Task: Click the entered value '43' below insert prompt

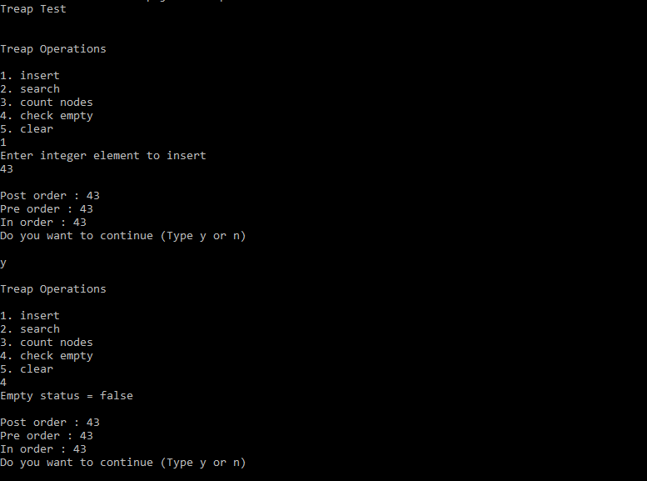Action: 7,169
